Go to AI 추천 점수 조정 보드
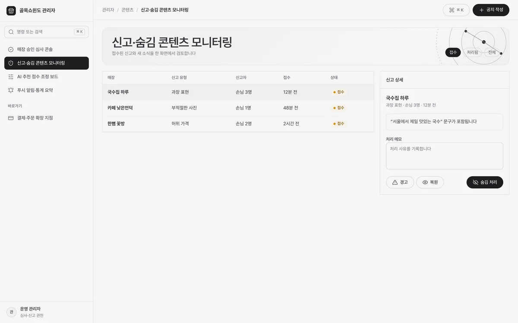 [x=47, y=77]
